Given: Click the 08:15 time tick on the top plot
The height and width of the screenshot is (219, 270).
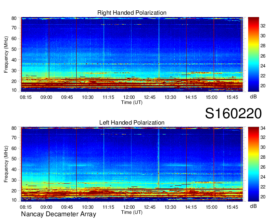Looking at the screenshot, I should coord(26,97).
